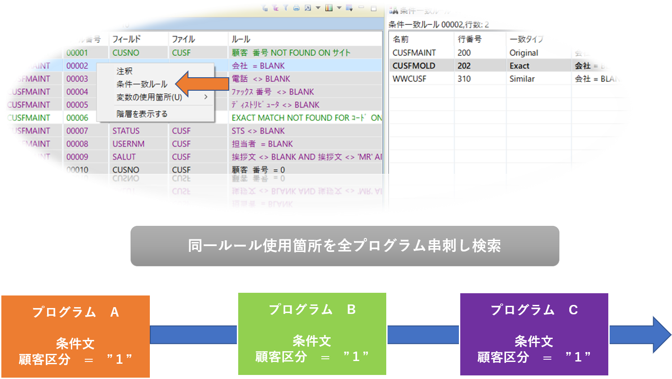Click the STATUS field cell
Viewport: 672px width, 379px height.
pyautogui.click(x=126, y=131)
